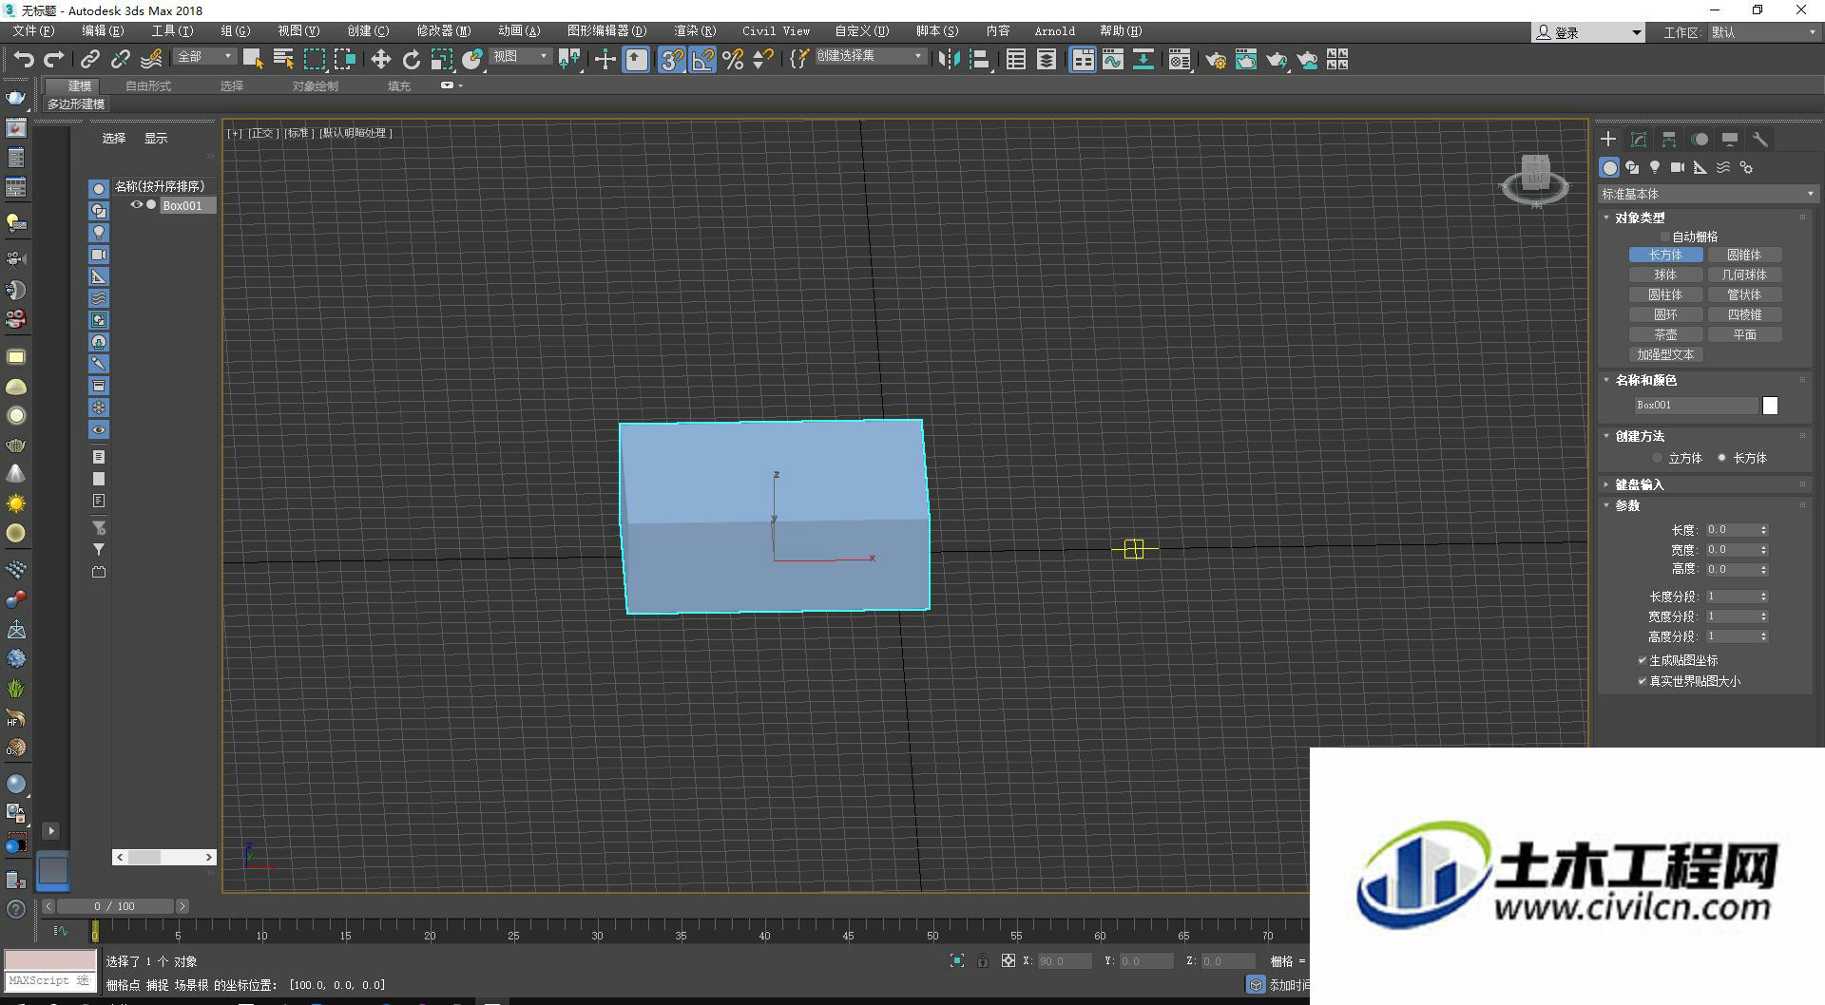Switch to Utilities wrench tab

coord(1760,140)
